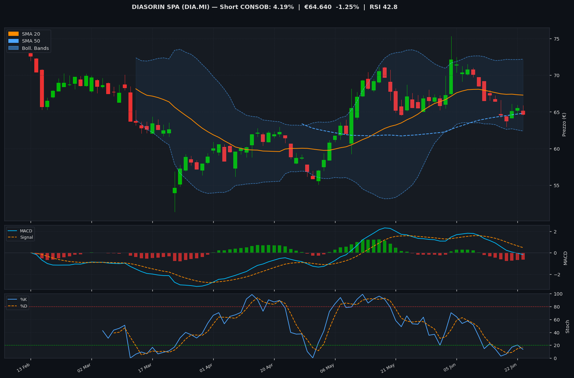Click the vertical "Stoch" axis title
The image size is (574, 378).
click(567, 326)
